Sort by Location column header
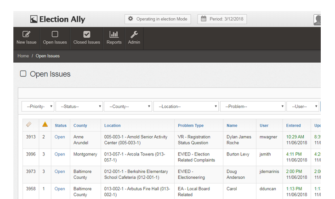The image size is (335, 199). click(x=113, y=126)
